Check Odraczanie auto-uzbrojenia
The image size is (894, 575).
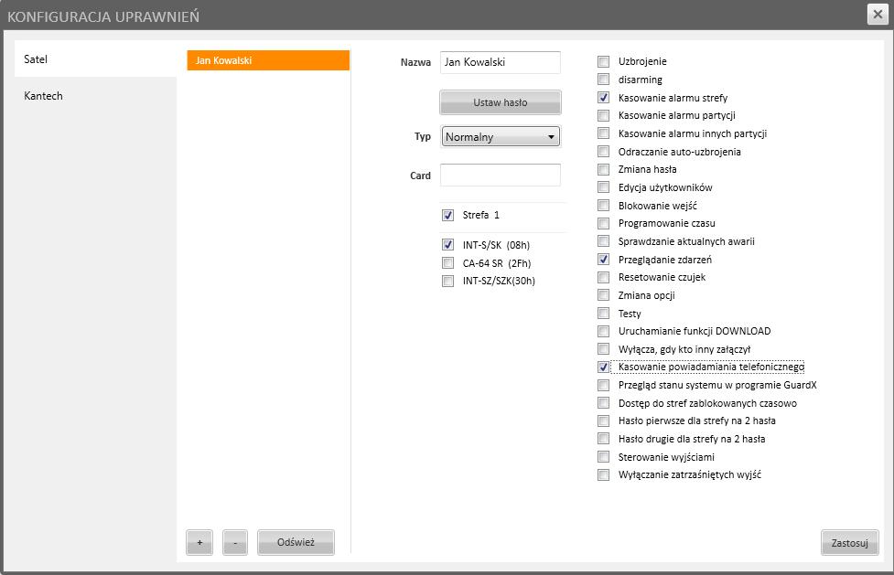(603, 152)
